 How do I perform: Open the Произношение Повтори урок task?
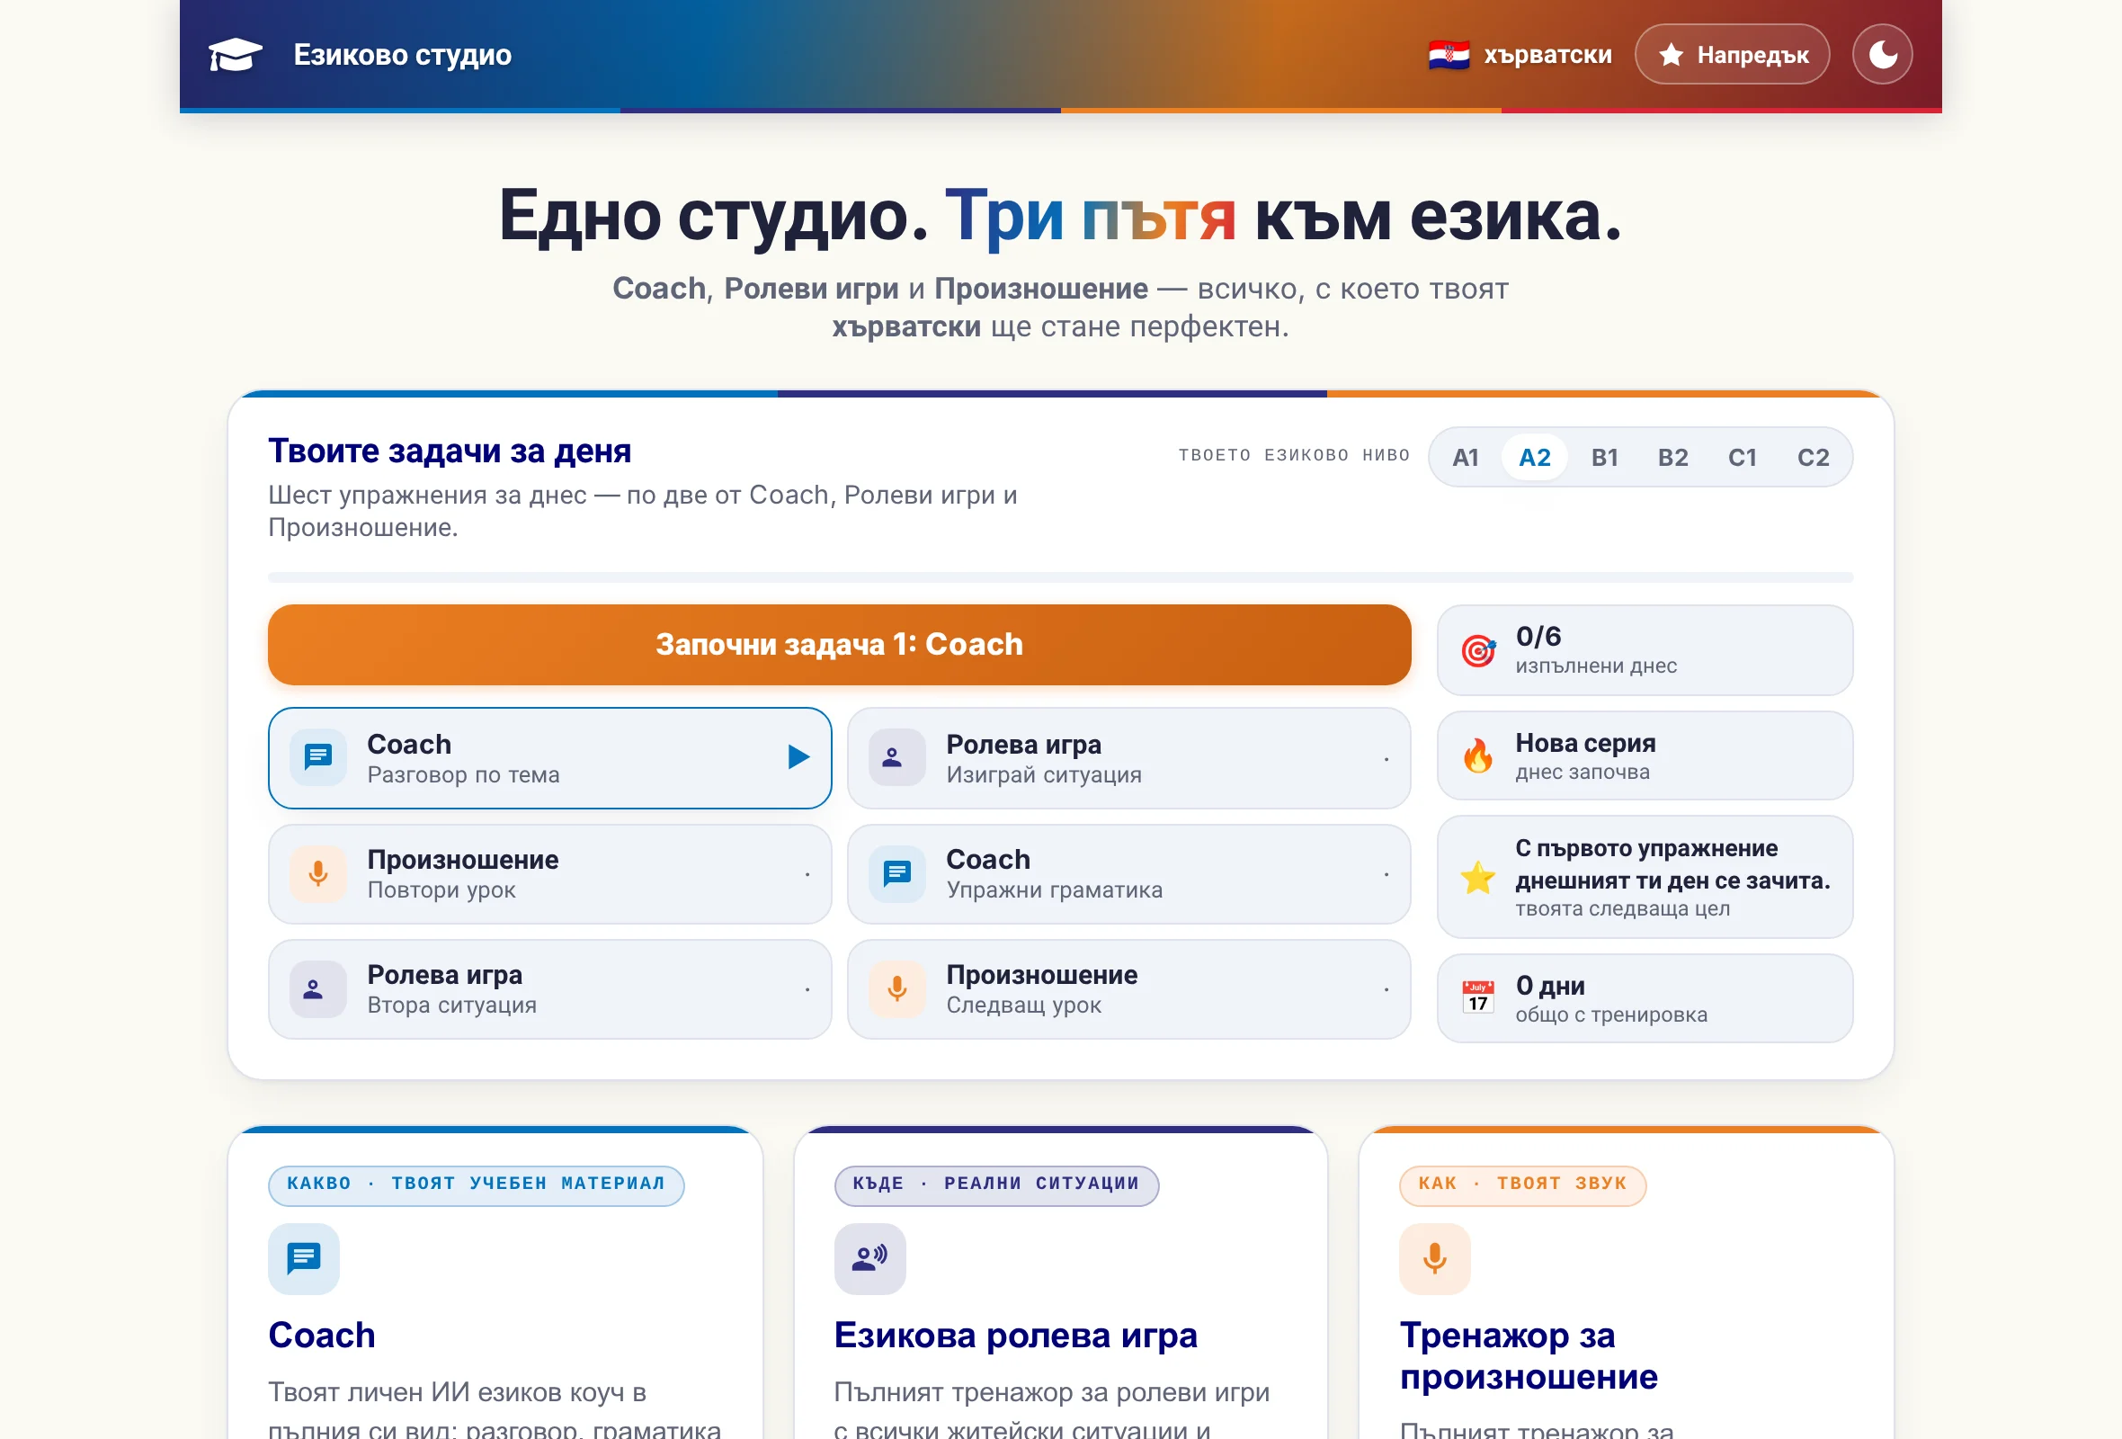549,874
